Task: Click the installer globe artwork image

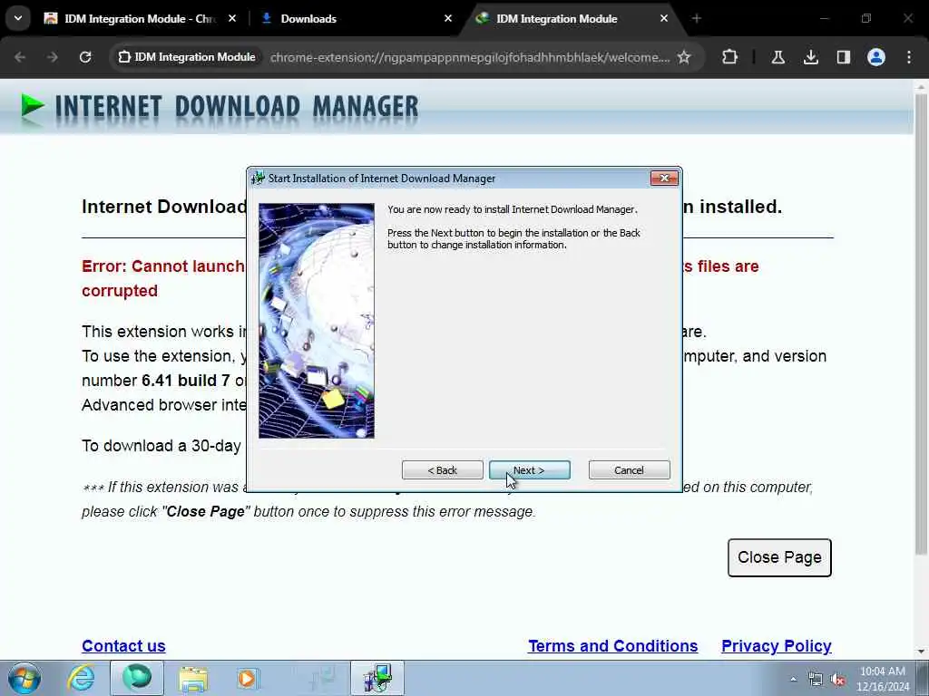Action: 317,321
